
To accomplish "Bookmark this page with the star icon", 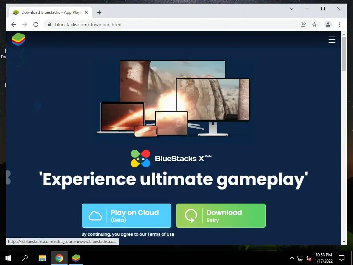I will click(x=314, y=24).
